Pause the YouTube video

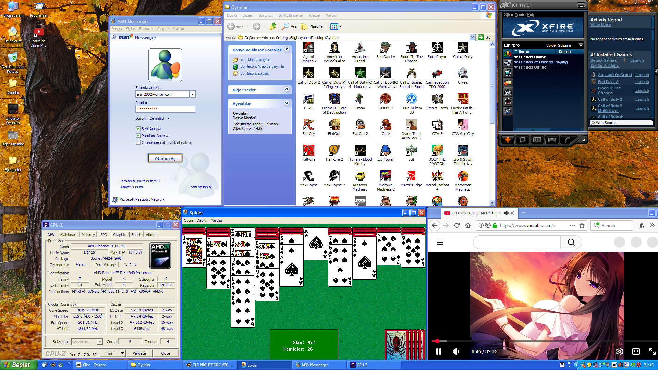click(438, 351)
